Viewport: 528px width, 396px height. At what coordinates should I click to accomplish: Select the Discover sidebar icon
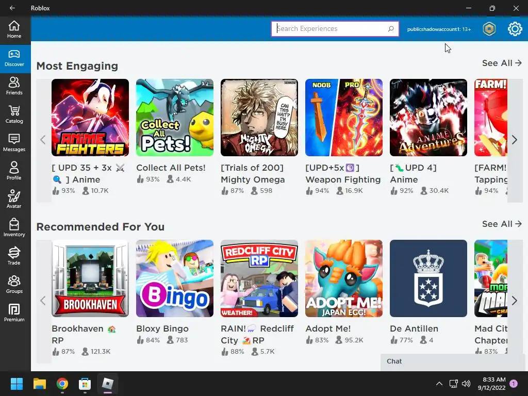coord(14,58)
